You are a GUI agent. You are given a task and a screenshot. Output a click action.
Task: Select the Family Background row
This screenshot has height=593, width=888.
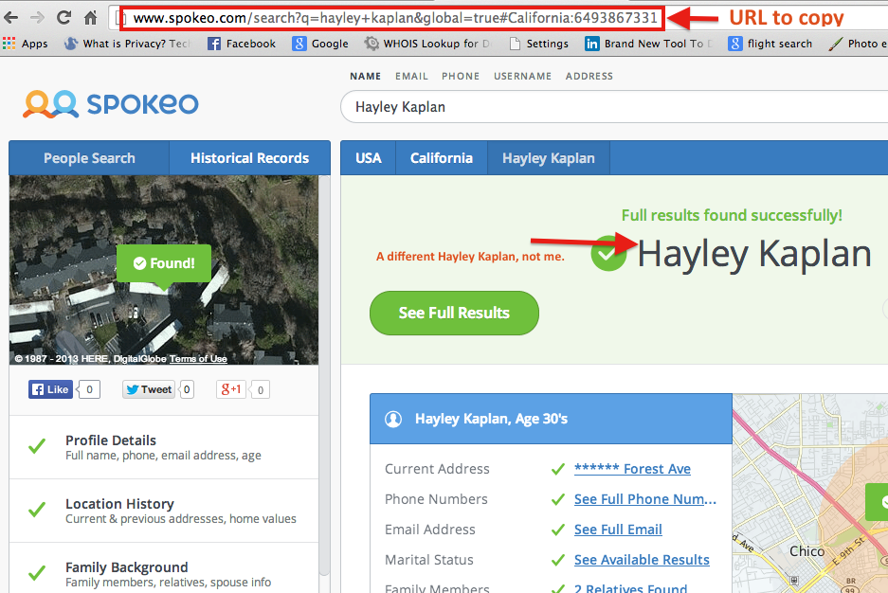point(164,568)
